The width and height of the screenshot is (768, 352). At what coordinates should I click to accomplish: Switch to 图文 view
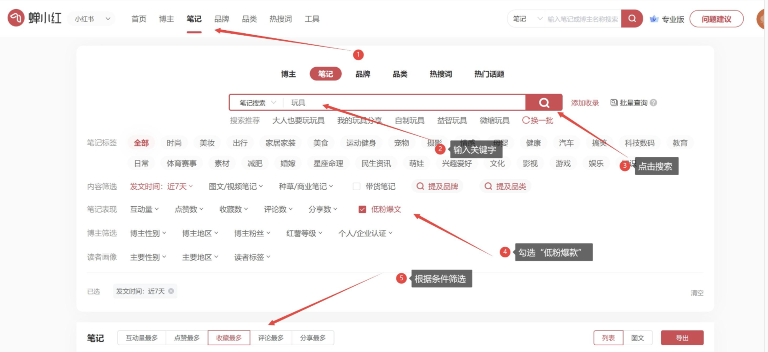point(637,338)
